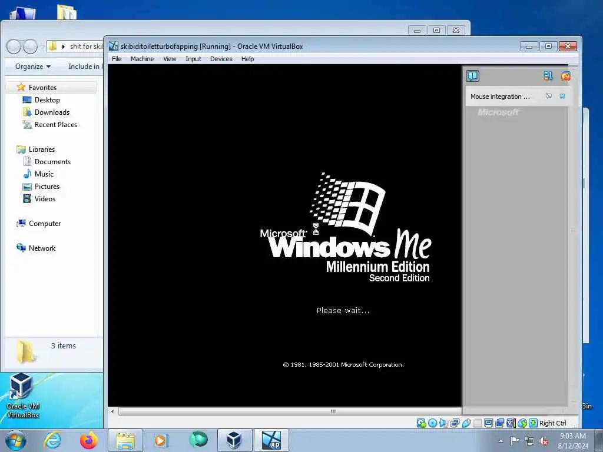The image size is (603, 452).
Task: Click the display status bar icon
Action: coord(488,423)
